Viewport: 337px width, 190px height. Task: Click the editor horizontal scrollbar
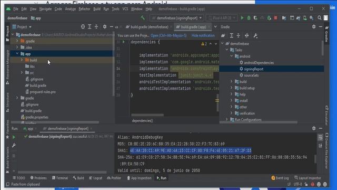pyautogui.click(x=147, y=115)
